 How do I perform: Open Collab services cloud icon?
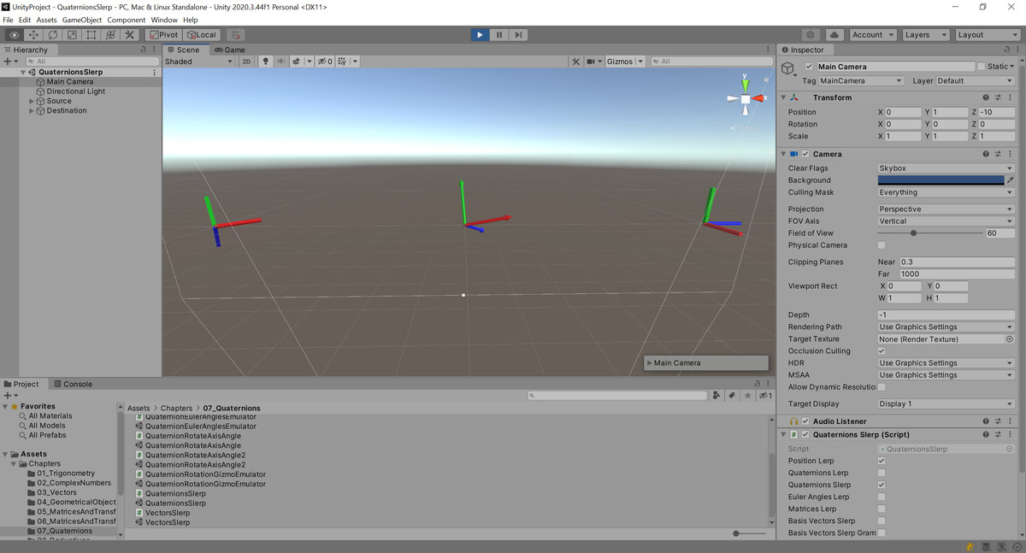834,35
